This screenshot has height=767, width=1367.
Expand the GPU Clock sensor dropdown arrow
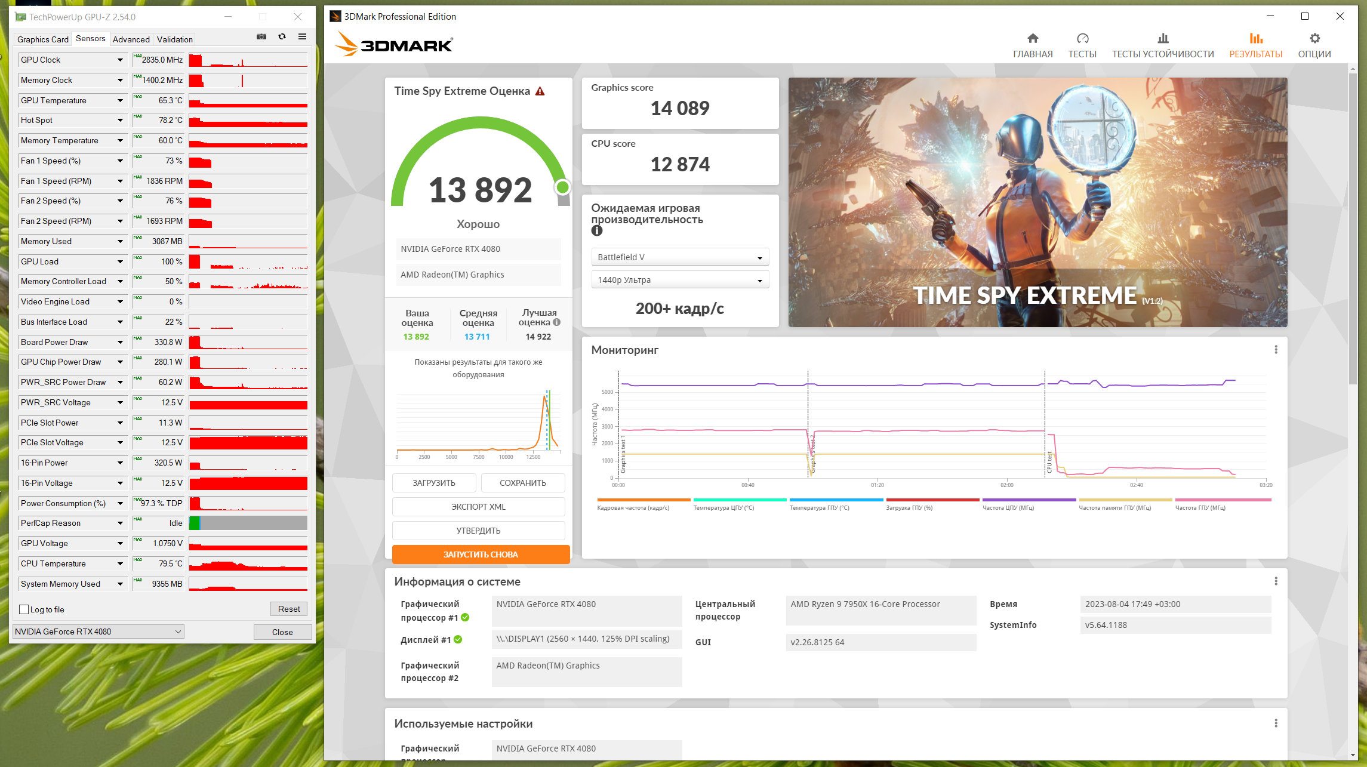(x=120, y=60)
